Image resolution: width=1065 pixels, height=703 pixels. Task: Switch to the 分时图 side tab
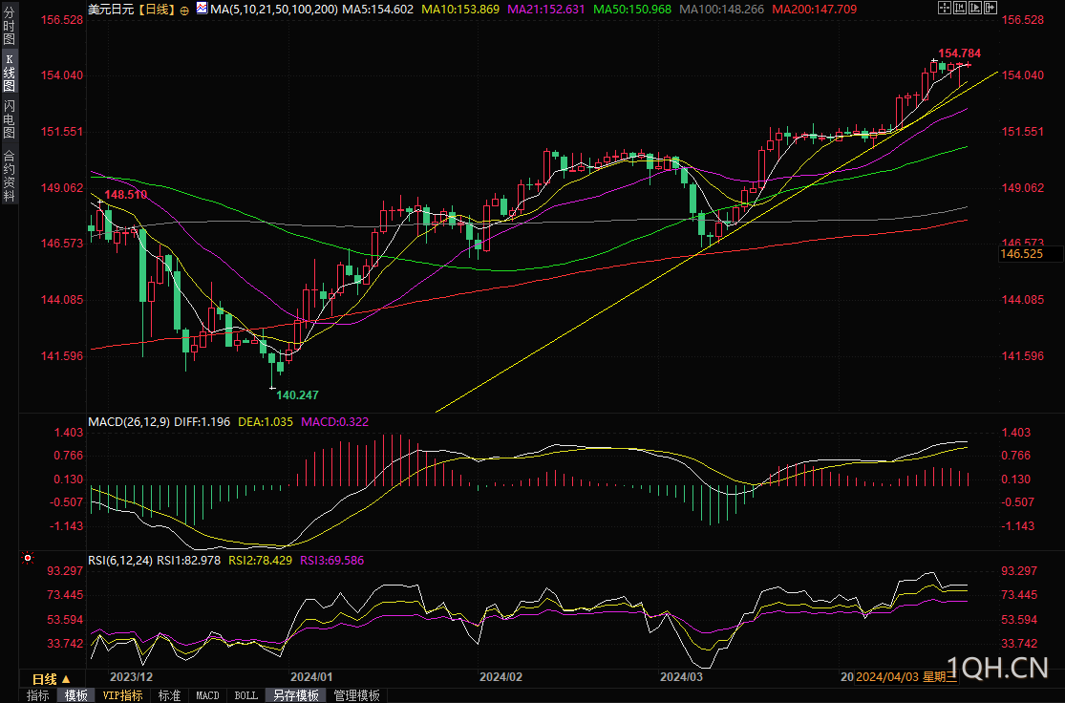(x=9, y=26)
